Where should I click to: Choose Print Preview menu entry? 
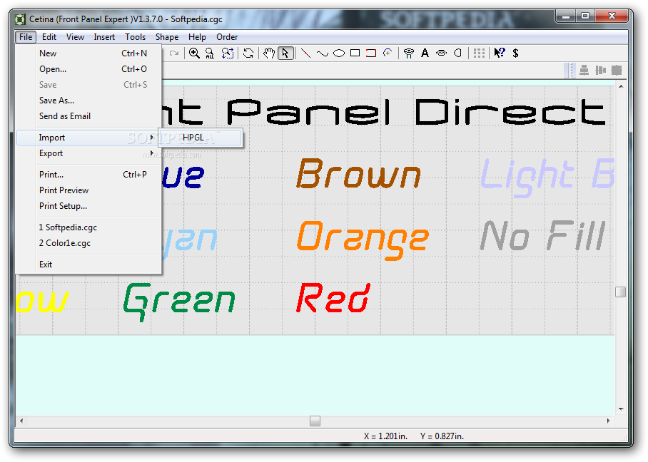click(x=88, y=190)
